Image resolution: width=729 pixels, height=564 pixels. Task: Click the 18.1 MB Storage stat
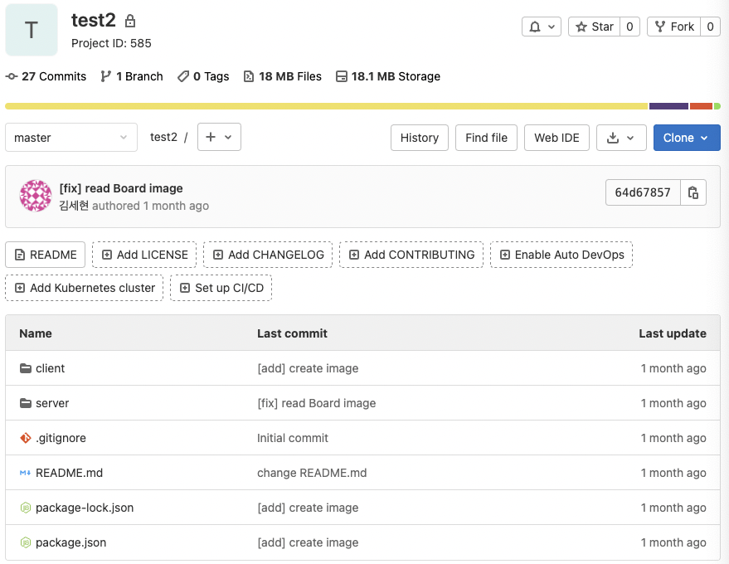388,76
